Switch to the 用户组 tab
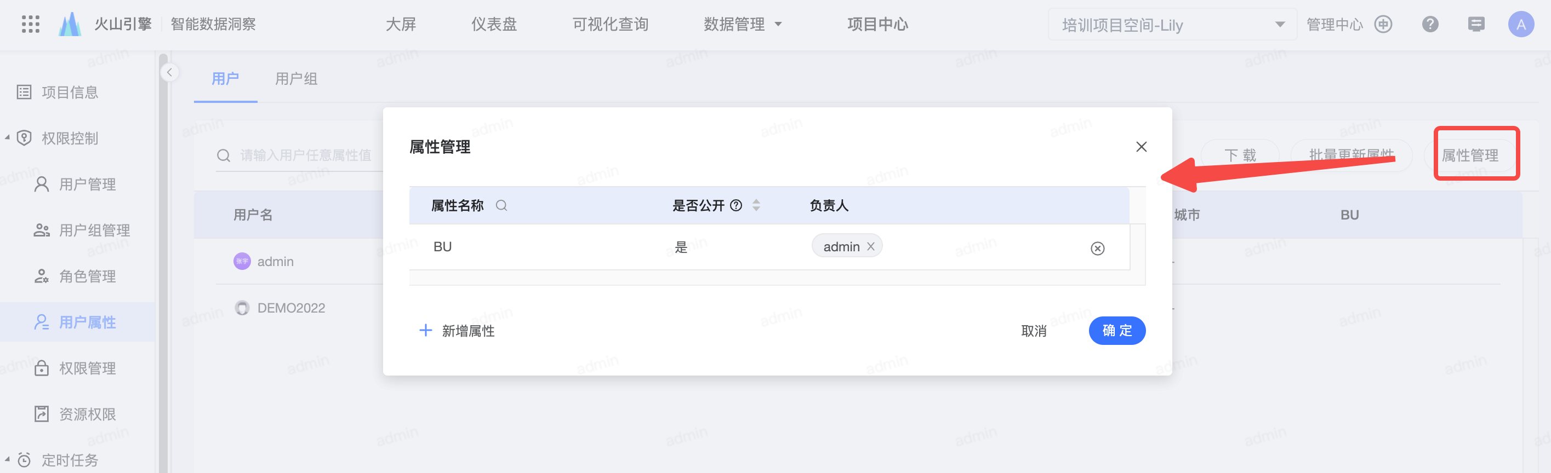Image resolution: width=1551 pixels, height=473 pixels. (295, 79)
